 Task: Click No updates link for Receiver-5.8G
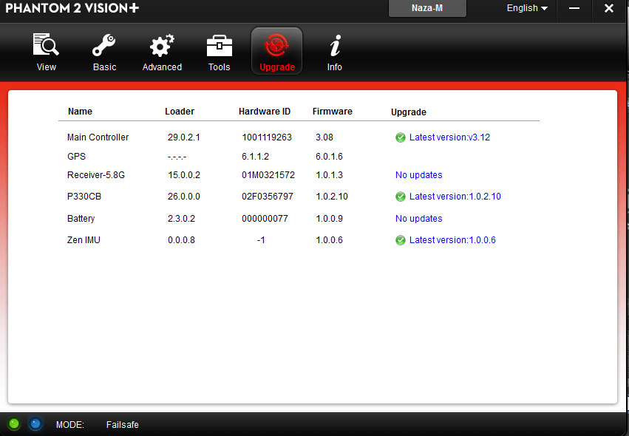click(x=419, y=175)
